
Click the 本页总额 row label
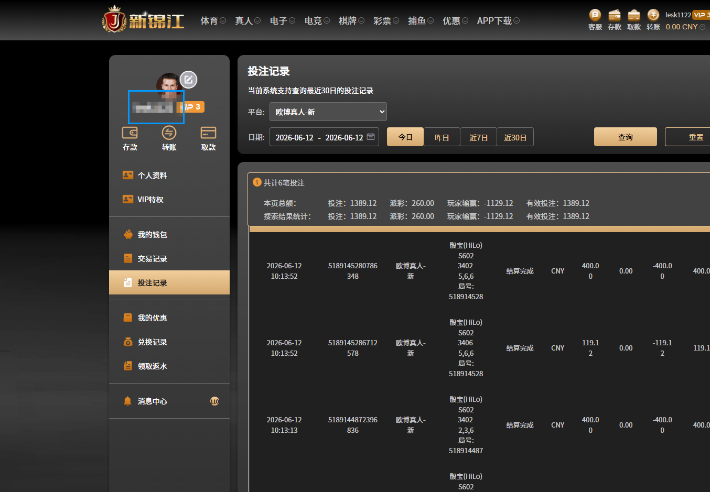click(x=280, y=203)
